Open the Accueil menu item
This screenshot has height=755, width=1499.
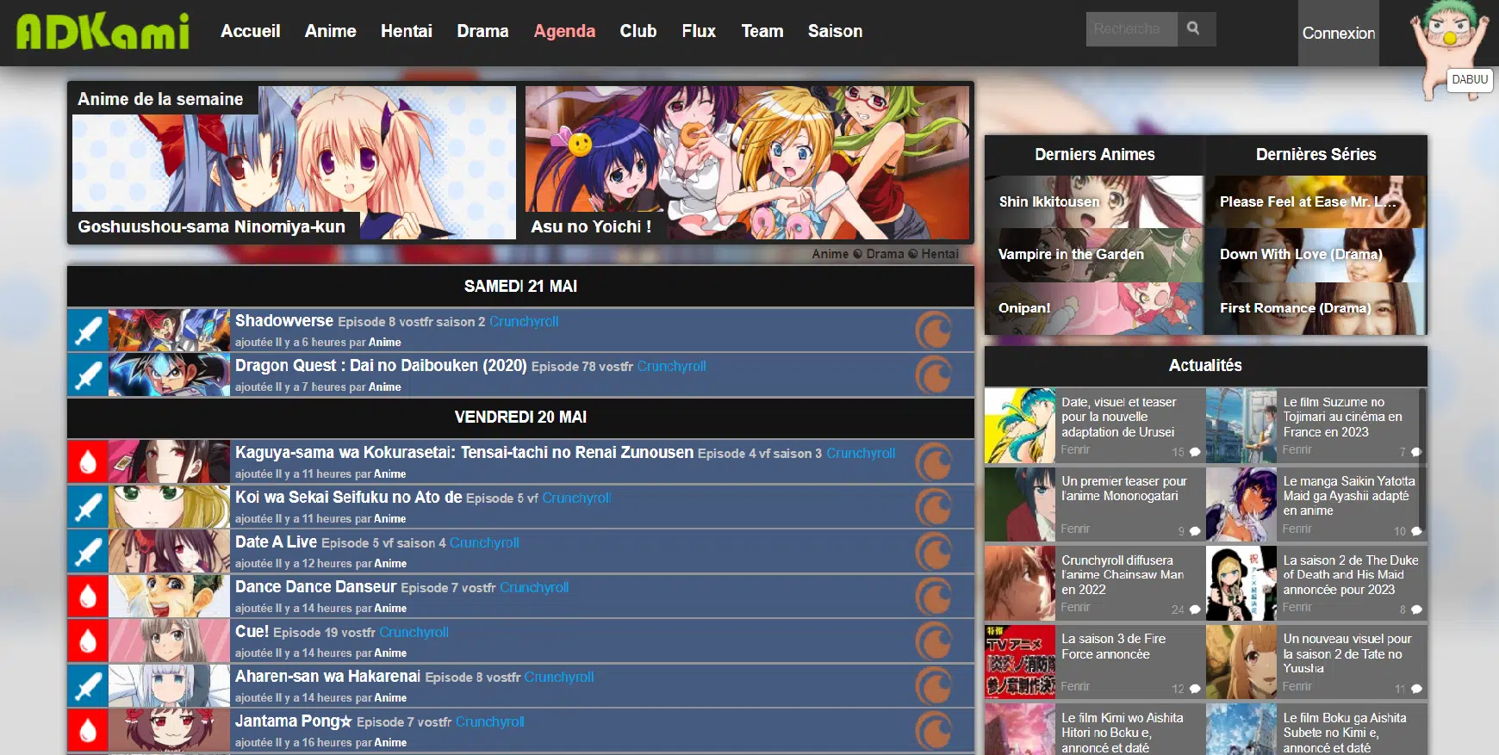tap(251, 31)
